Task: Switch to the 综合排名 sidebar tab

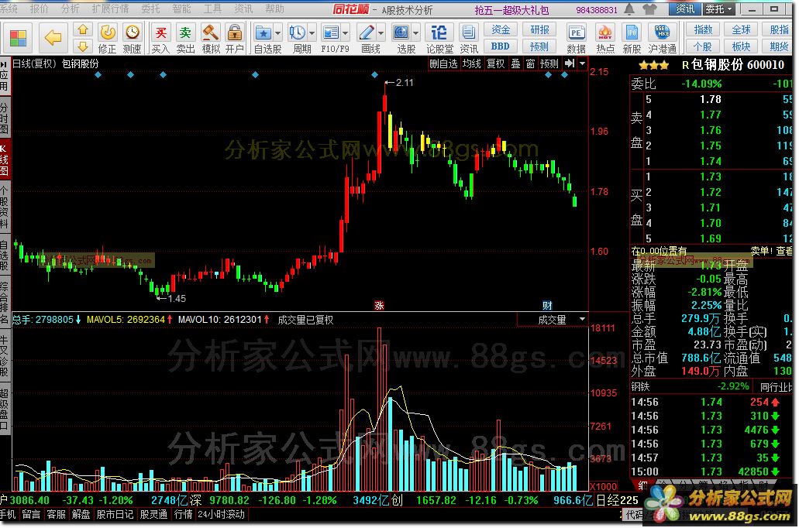Action: point(5,303)
